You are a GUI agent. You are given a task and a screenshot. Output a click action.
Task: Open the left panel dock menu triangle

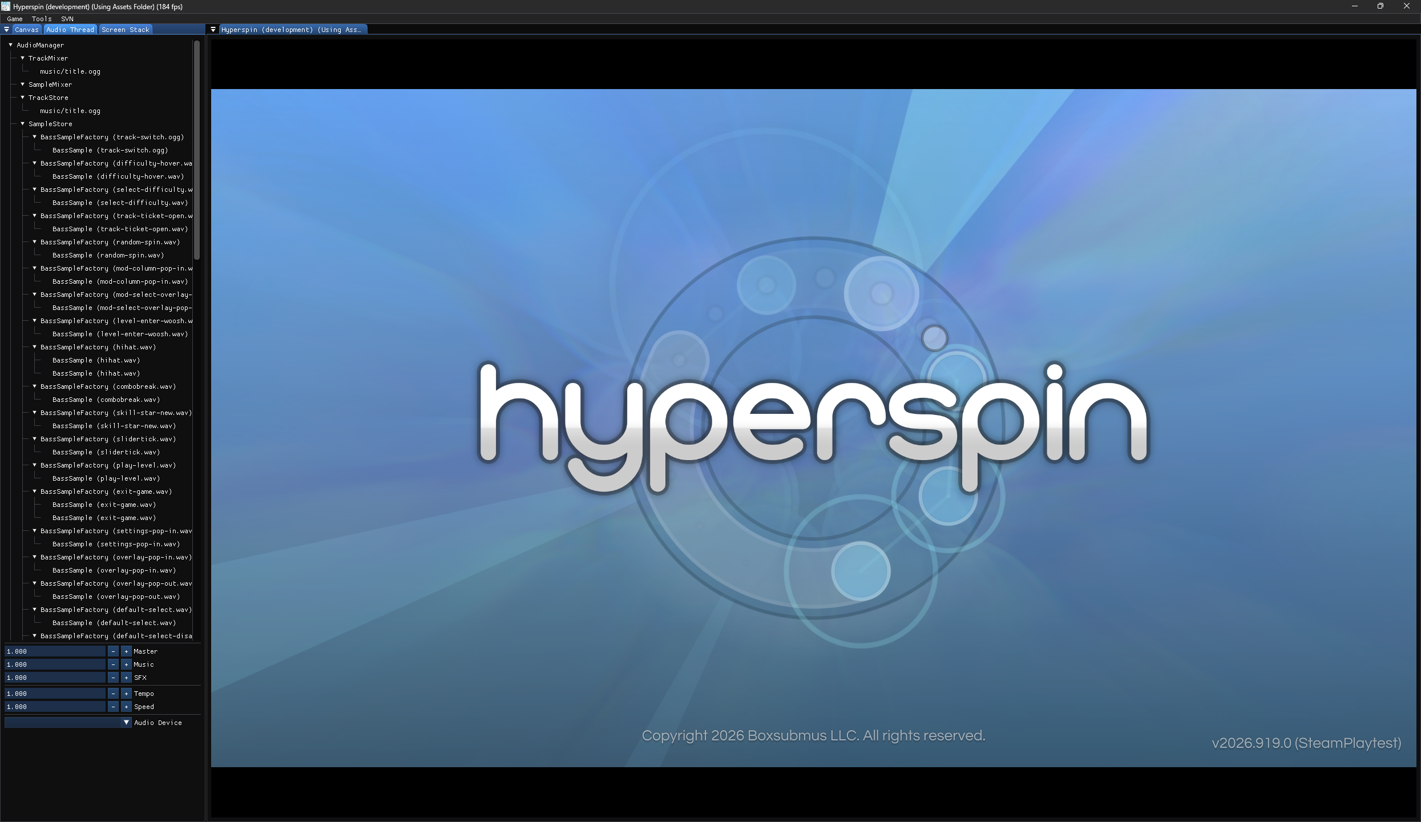point(6,30)
